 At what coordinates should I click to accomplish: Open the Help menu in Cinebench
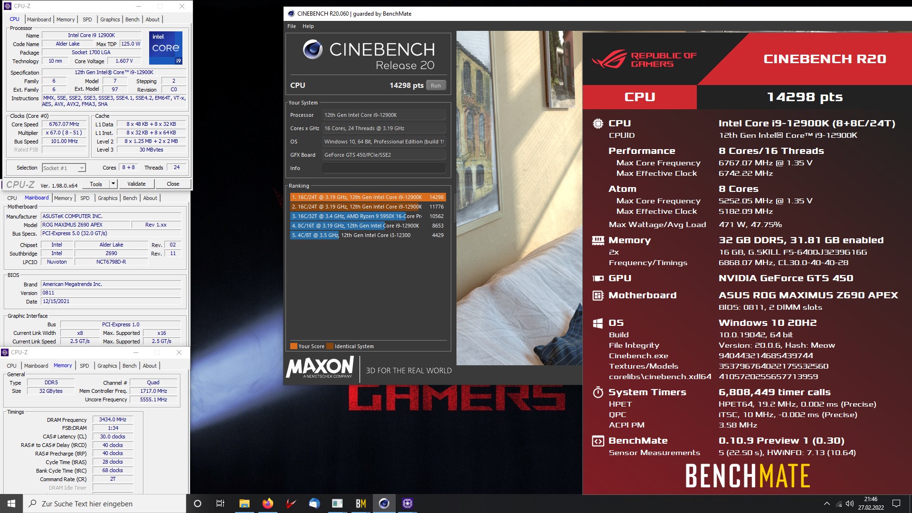pos(308,26)
